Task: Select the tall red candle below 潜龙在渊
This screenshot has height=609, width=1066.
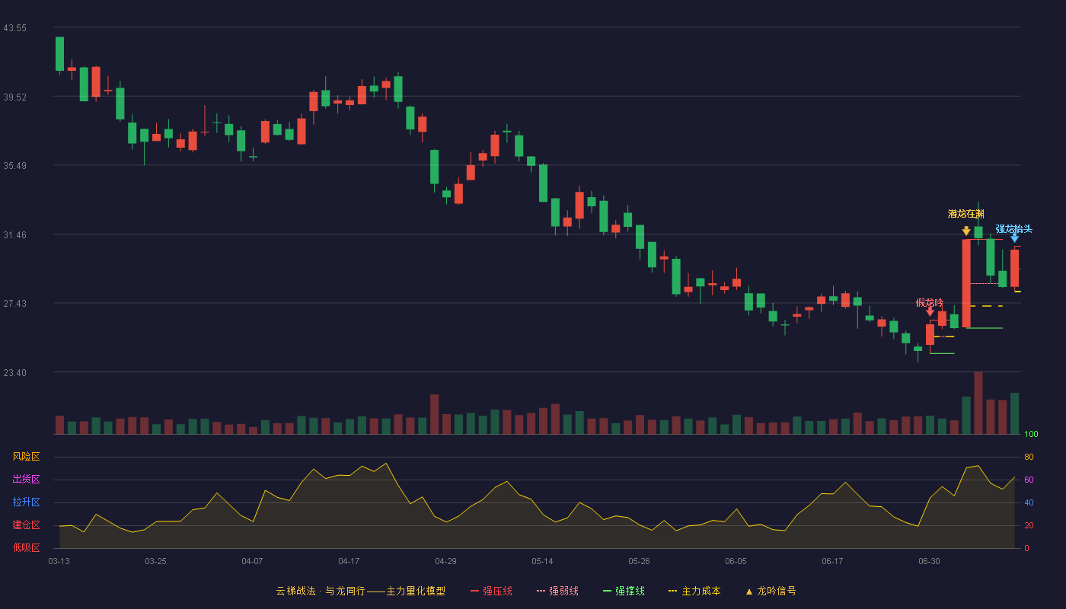Action: 966,283
